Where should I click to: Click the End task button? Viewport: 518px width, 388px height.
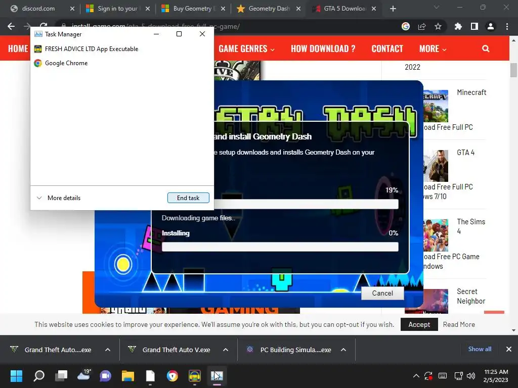click(x=188, y=198)
